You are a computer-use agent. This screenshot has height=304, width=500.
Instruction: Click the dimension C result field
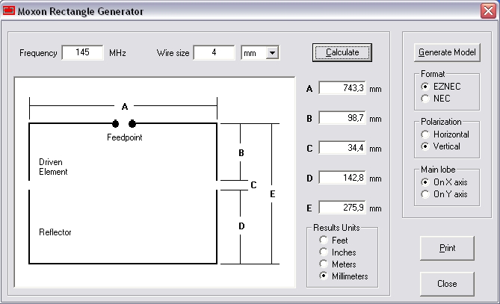[x=342, y=148]
